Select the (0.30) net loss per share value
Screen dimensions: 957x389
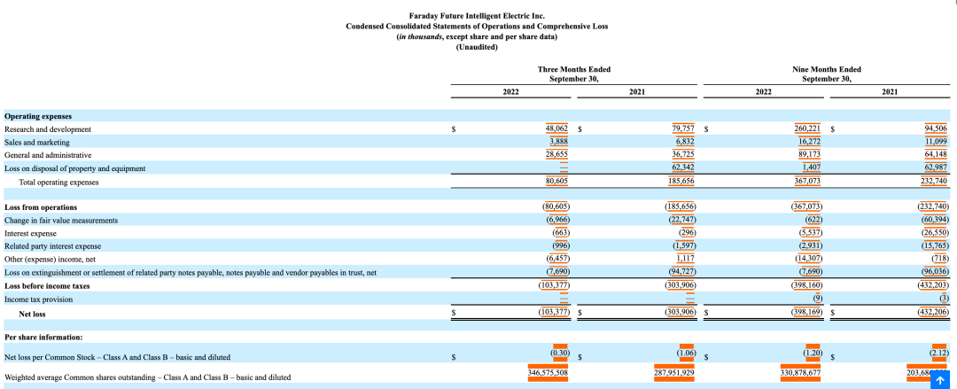(x=560, y=353)
